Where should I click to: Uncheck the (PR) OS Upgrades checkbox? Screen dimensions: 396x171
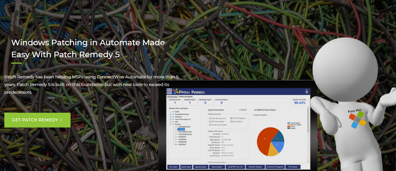[231, 118]
